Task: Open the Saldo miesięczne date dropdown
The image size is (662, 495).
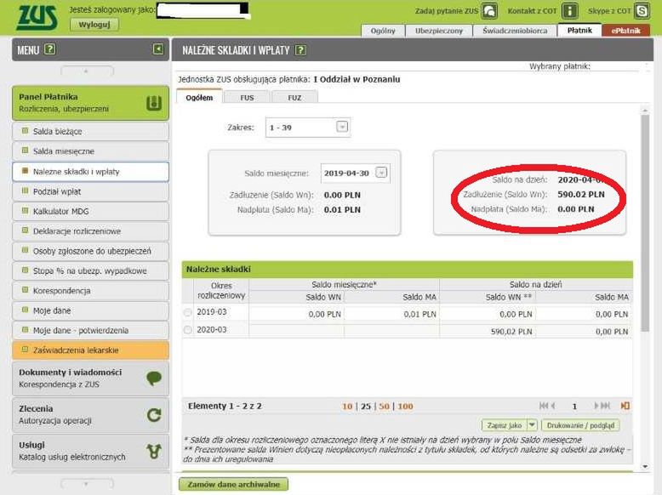Action: [381, 173]
